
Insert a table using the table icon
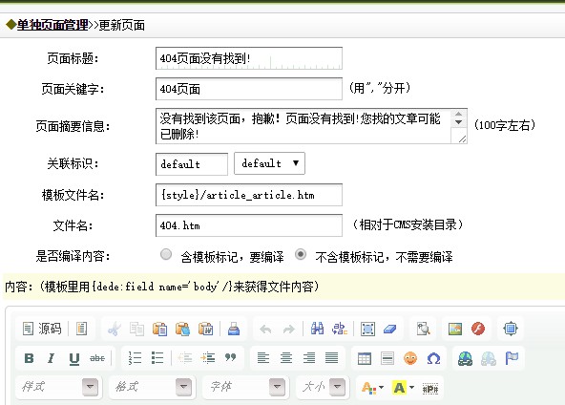365,358
